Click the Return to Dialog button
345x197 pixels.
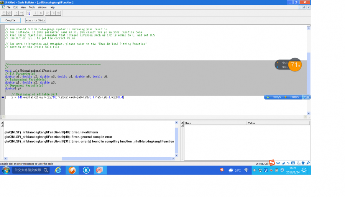tap(36, 20)
